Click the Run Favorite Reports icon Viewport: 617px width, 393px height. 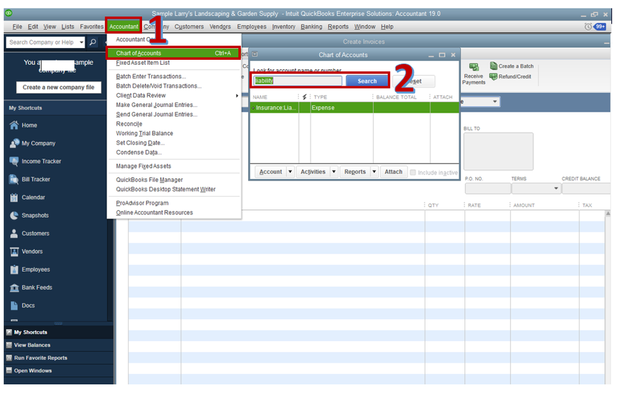pyautogui.click(x=9, y=358)
